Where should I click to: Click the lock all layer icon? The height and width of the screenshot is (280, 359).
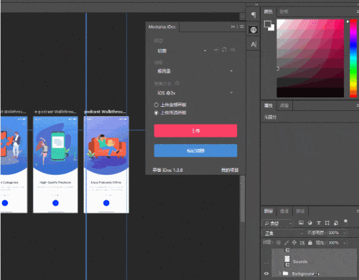[310, 243]
